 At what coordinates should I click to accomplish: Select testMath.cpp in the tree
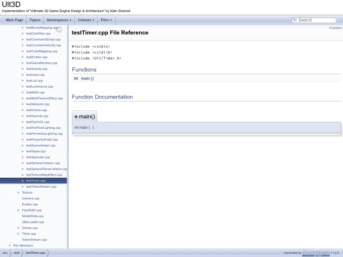35,93
